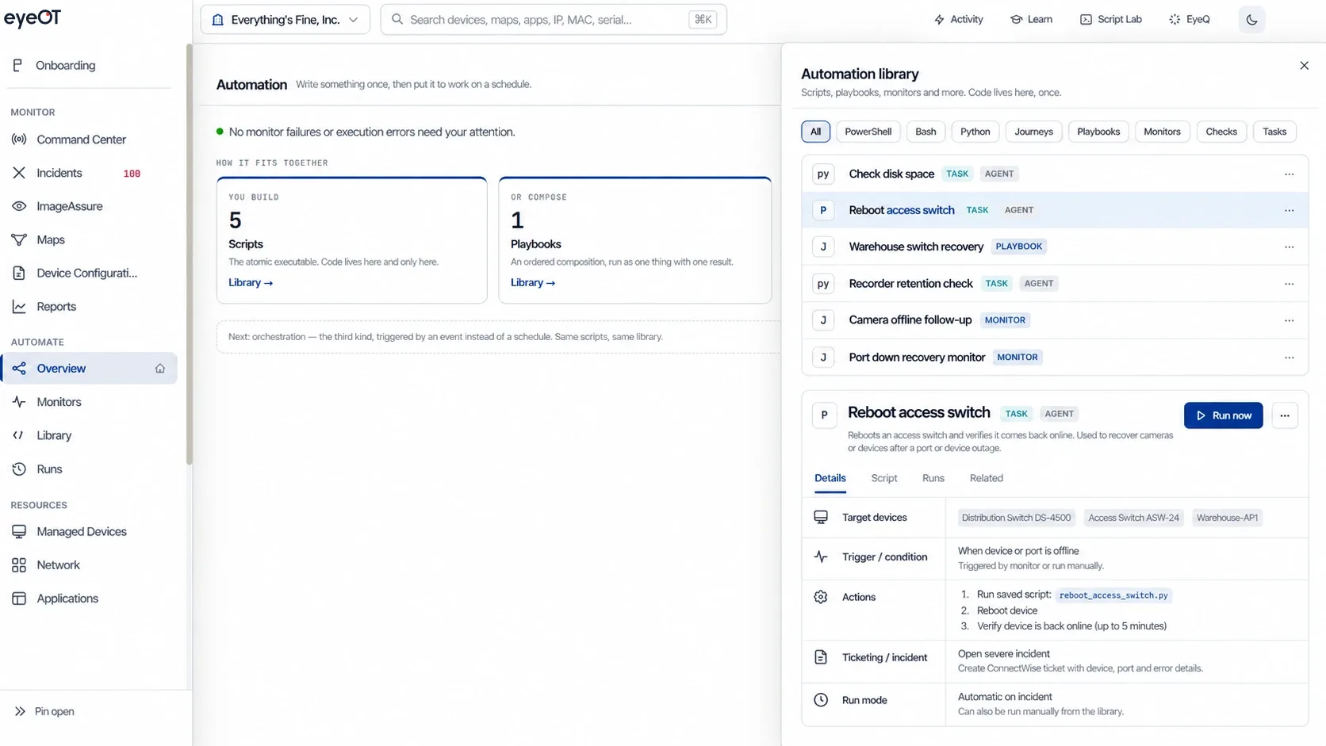Screen dimensions: 1326x746
Task: Toggle dark mode moon icon
Action: click(1251, 20)
